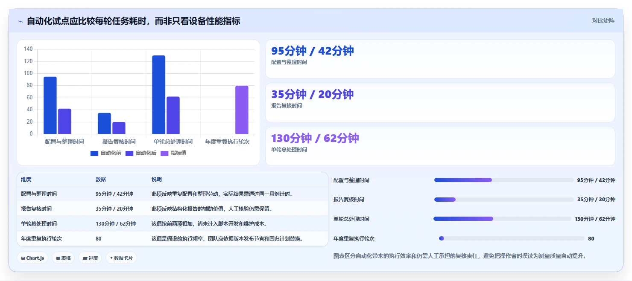
Task: Select the 配置与整理时间 table row name
Action: 39,194
